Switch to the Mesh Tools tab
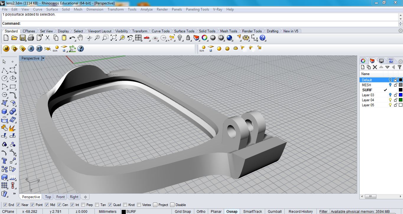This screenshot has height=214, width=403. pos(229,31)
